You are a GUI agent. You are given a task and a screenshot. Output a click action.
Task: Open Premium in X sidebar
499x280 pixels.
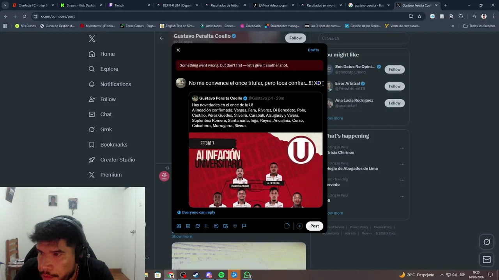click(x=105, y=175)
